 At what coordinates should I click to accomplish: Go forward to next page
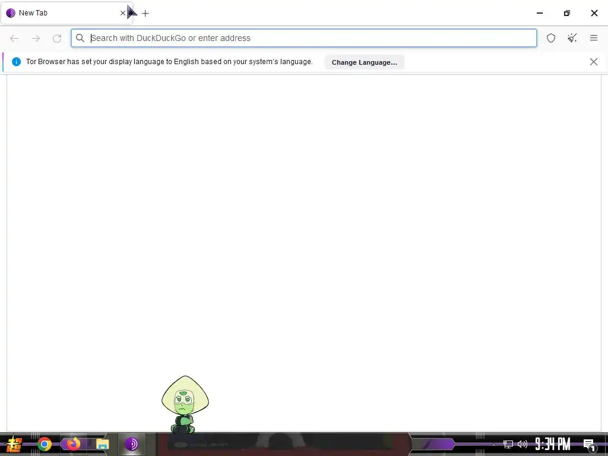(36, 38)
